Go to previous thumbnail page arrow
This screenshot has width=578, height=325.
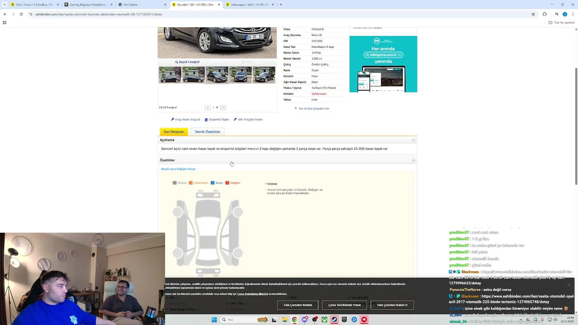(x=208, y=107)
